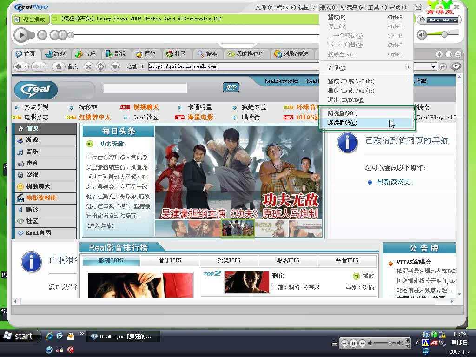
Task: Click the 现在播放 now playing button
Action: [31, 20]
